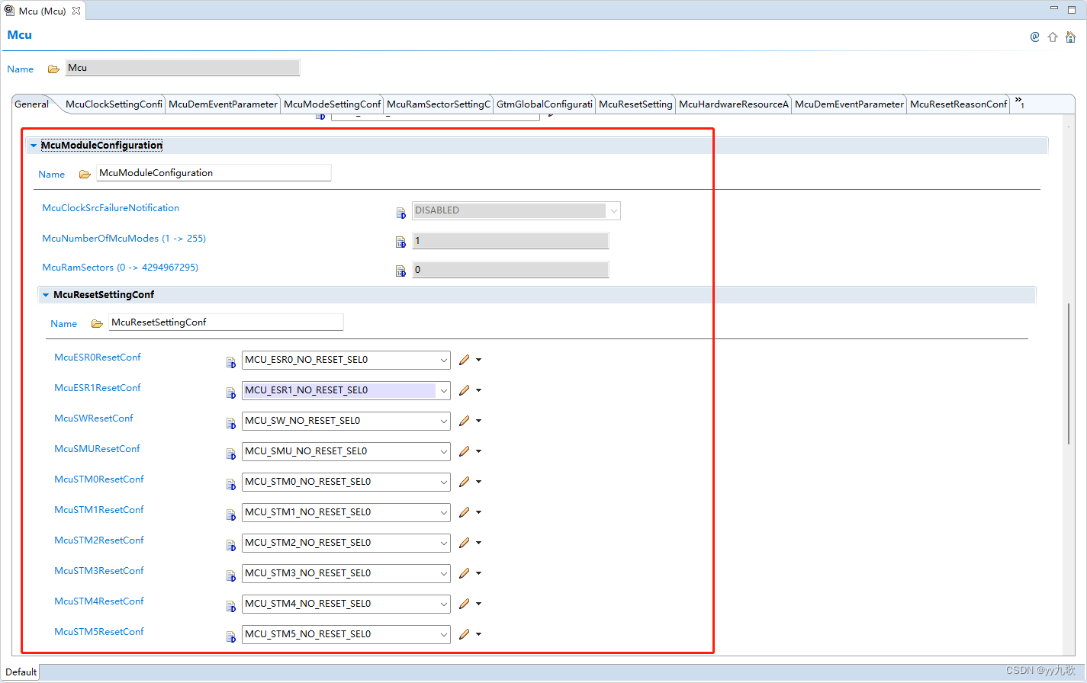Click the document icon for McuSTM3ResetConf
Screen dimensions: 1087x683
coord(230,576)
